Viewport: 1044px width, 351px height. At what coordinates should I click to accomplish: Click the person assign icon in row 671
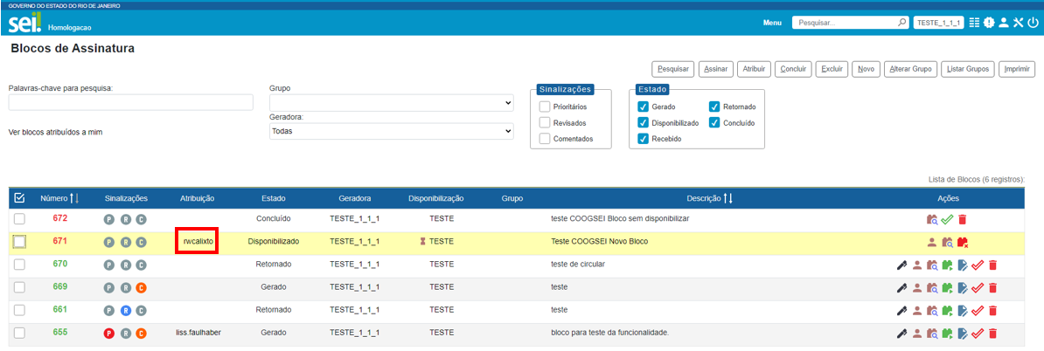coord(932,242)
